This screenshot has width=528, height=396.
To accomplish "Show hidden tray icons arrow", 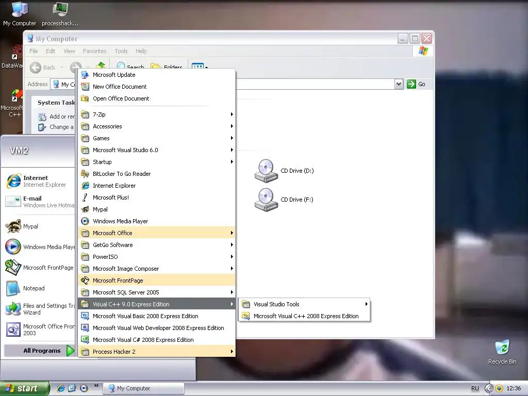I will pos(489,388).
